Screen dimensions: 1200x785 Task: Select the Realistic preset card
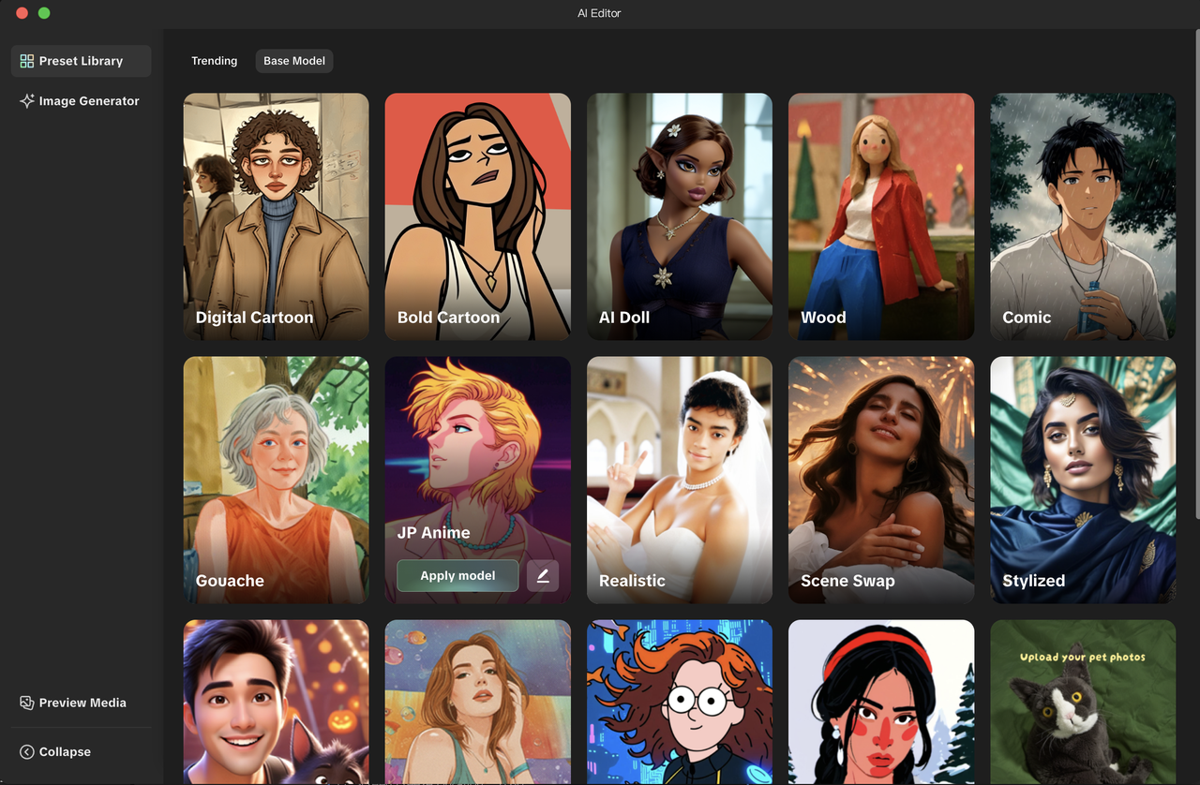coord(680,480)
